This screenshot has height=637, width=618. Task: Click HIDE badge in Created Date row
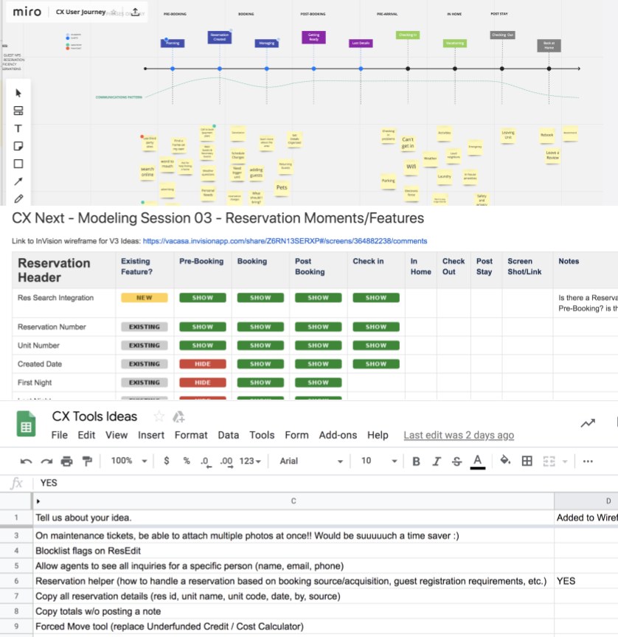(x=202, y=364)
